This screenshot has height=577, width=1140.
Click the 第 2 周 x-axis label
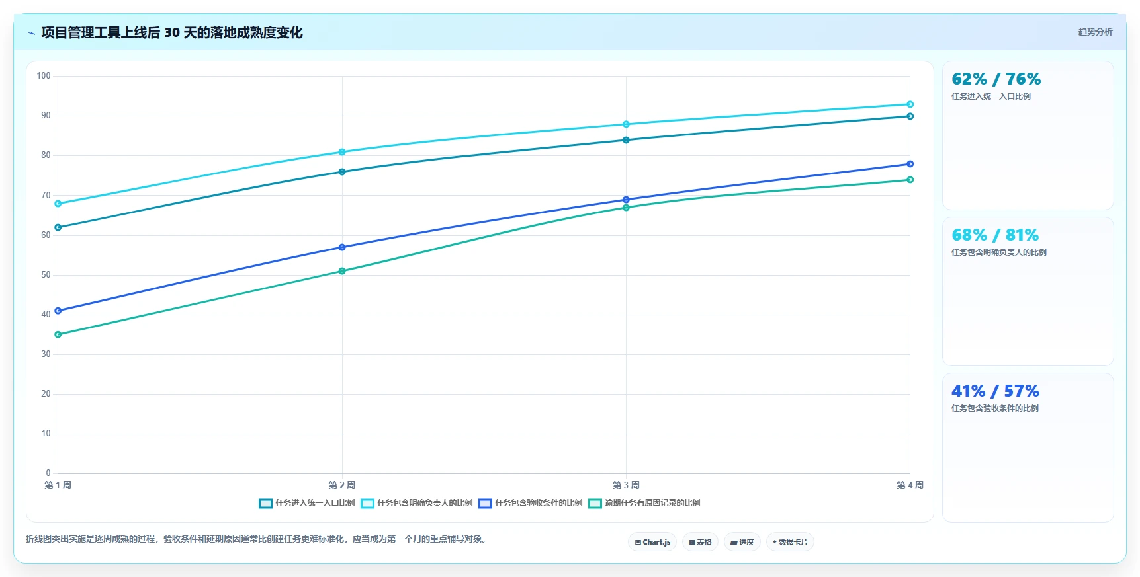click(342, 485)
